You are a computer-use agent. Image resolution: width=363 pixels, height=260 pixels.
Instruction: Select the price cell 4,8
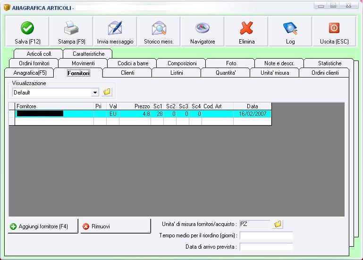(x=135, y=114)
